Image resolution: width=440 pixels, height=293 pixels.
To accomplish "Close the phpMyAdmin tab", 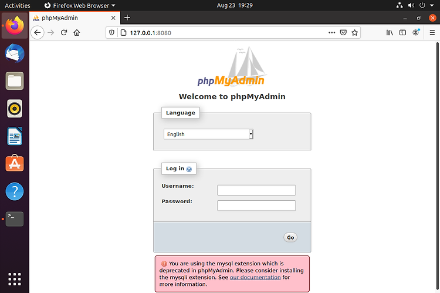I will click(113, 18).
